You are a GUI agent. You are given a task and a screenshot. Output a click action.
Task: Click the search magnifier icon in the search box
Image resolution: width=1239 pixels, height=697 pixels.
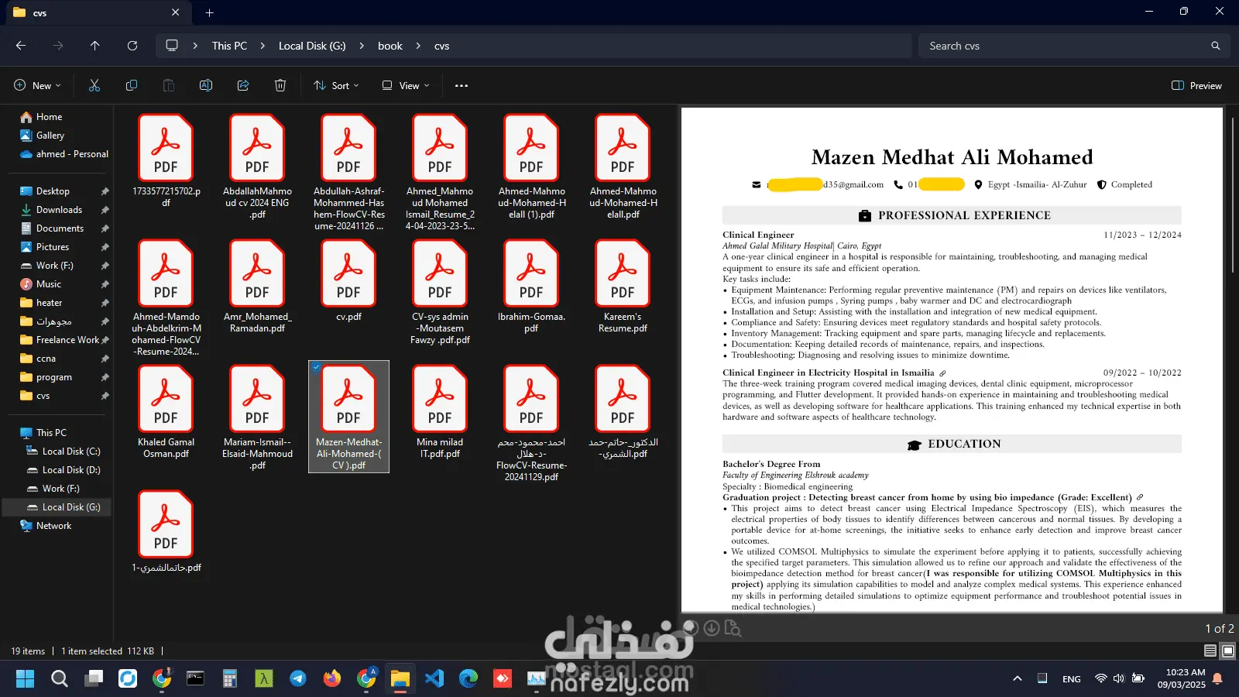coord(1216,46)
